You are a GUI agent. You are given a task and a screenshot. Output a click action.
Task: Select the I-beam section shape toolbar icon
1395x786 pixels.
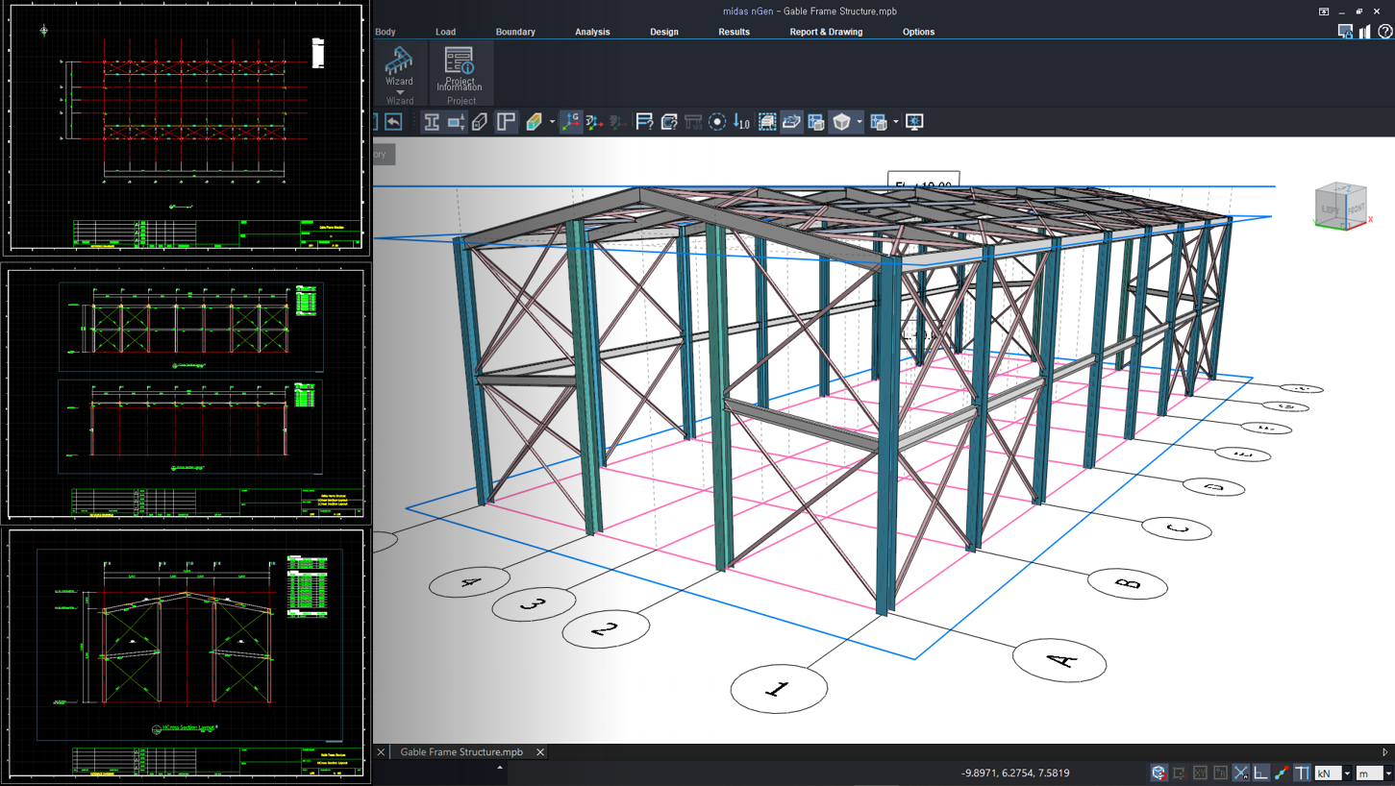(432, 121)
